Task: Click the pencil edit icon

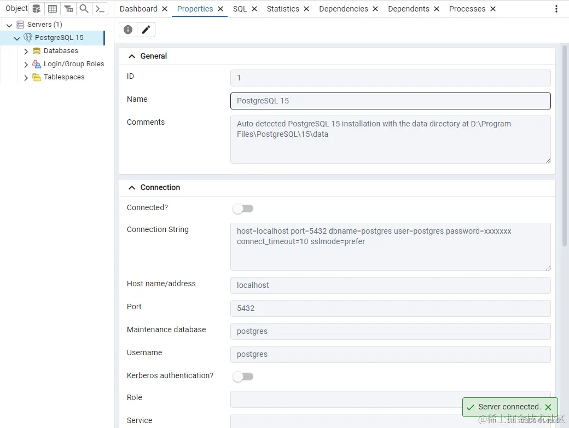Action: [x=146, y=30]
